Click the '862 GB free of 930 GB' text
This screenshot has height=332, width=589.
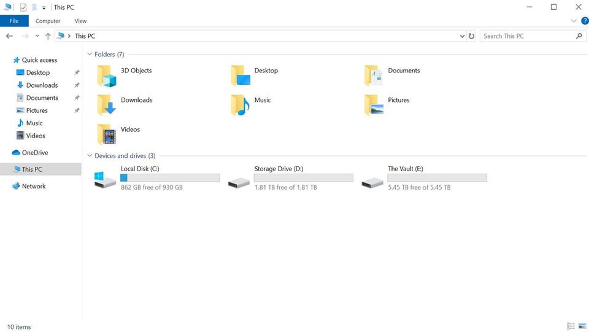click(x=152, y=187)
